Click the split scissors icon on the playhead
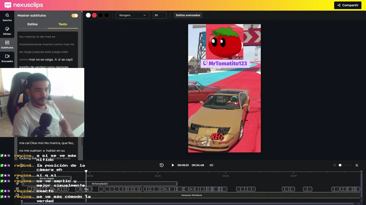The image size is (366, 205). pos(86,196)
